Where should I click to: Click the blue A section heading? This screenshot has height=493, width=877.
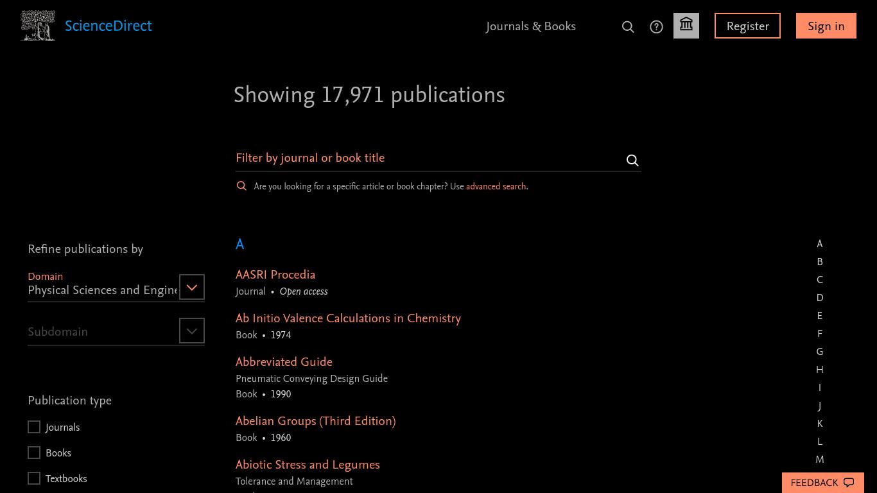(239, 245)
